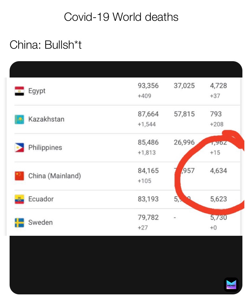Click Egypt's 93,356 cases figure
This screenshot has width=252, height=304.
point(148,86)
